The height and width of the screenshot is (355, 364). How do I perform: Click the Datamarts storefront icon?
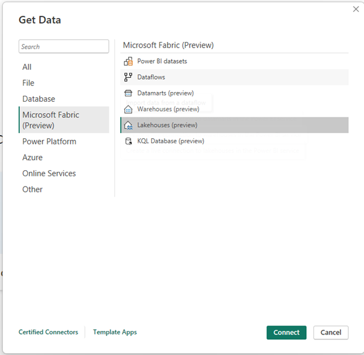pyautogui.click(x=128, y=93)
